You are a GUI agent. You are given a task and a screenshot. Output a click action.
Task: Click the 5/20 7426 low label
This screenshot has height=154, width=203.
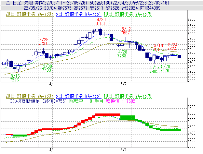click(165, 68)
